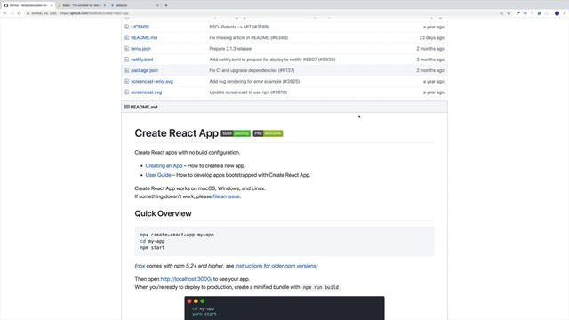The image size is (569, 320).
Task: Follow the 'Creating an App' link
Action: click(x=164, y=166)
